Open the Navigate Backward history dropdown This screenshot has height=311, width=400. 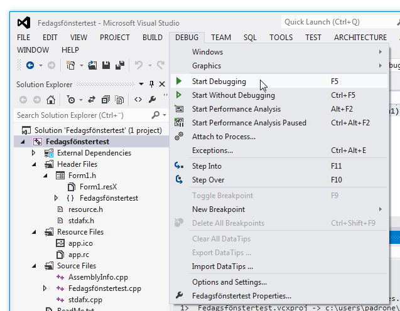(41, 65)
